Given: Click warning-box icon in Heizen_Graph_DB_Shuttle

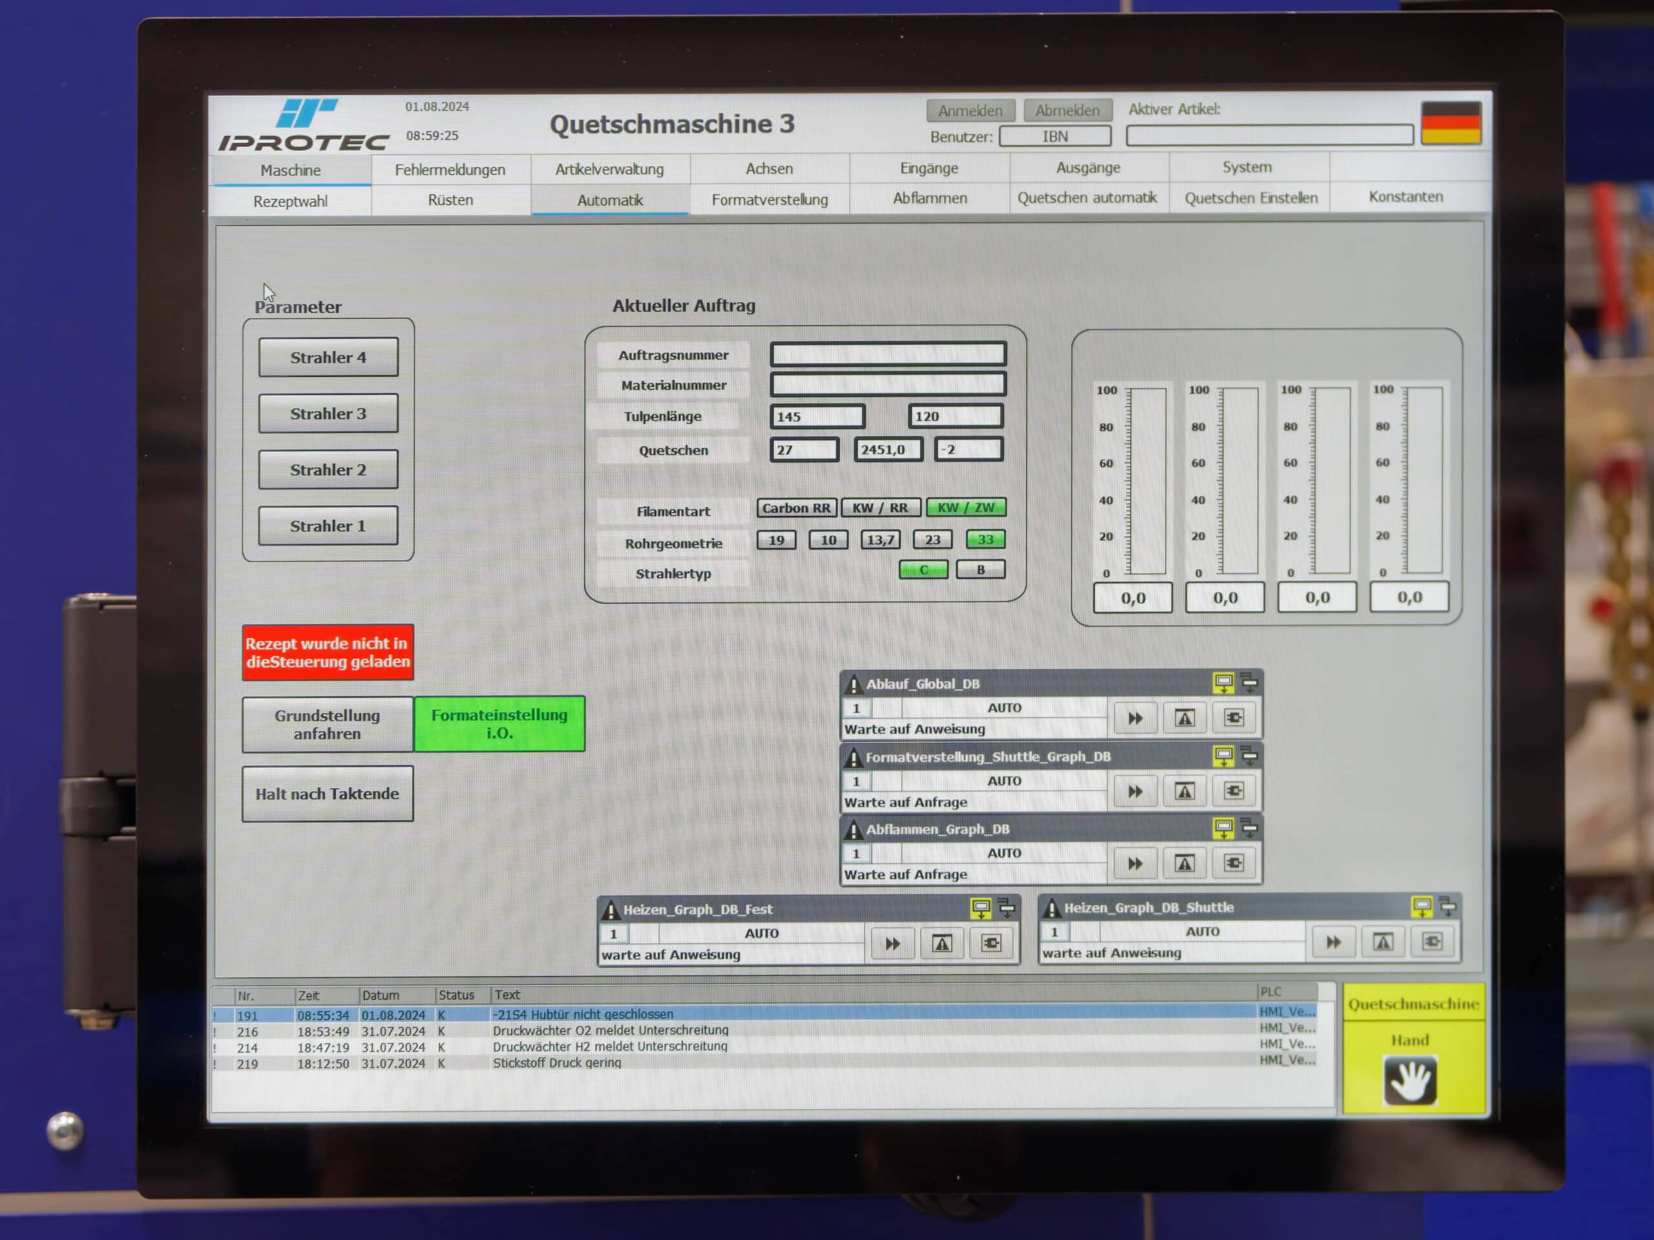Looking at the screenshot, I should tap(1383, 942).
